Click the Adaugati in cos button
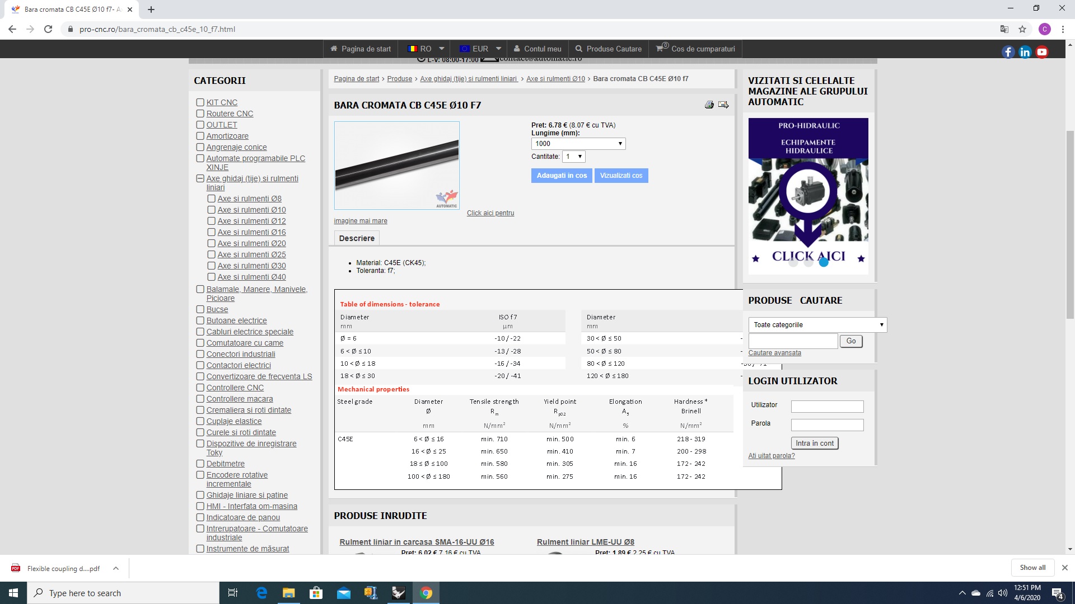1075x604 pixels. click(562, 176)
